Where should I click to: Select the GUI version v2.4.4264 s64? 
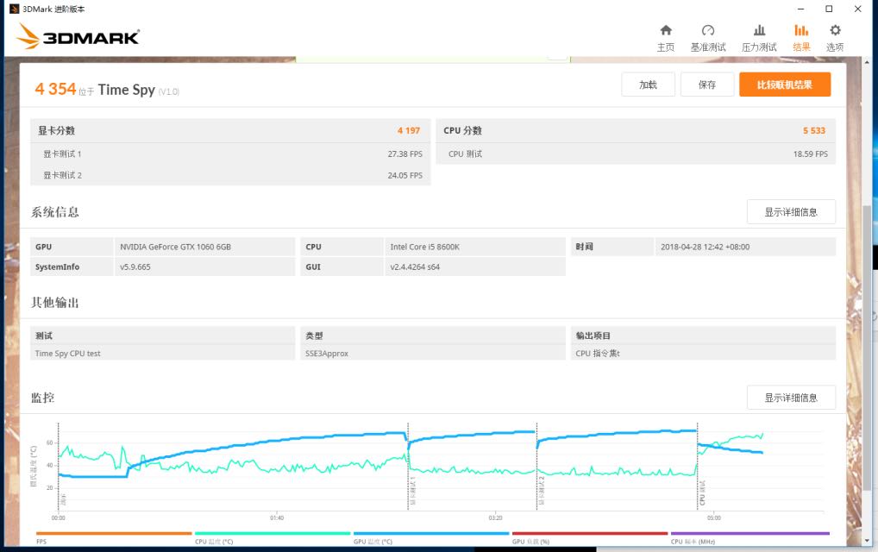coord(475,267)
